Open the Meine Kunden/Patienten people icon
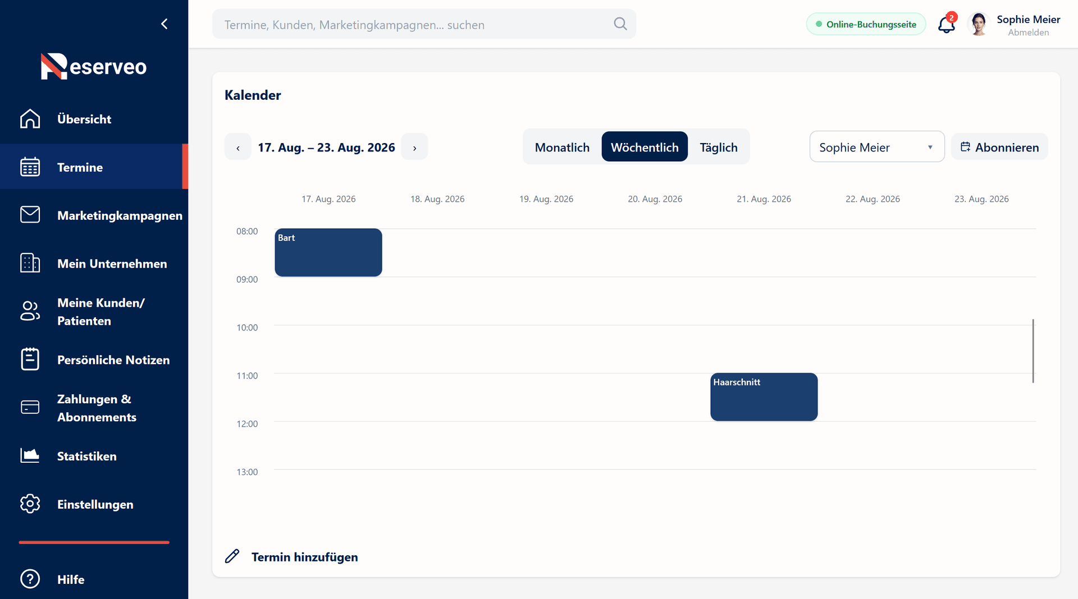The width and height of the screenshot is (1078, 599). tap(30, 312)
